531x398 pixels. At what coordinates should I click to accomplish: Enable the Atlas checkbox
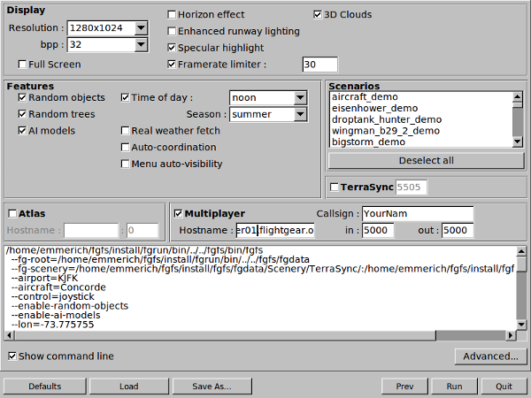(12, 213)
